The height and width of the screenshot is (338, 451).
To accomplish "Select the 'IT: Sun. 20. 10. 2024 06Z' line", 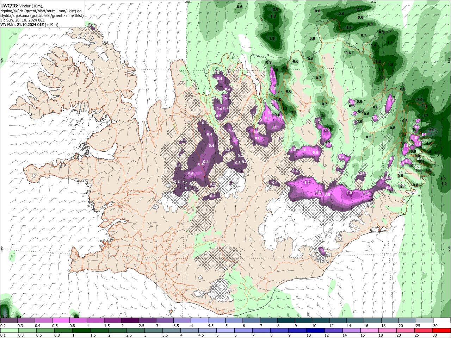I will 22,20.
